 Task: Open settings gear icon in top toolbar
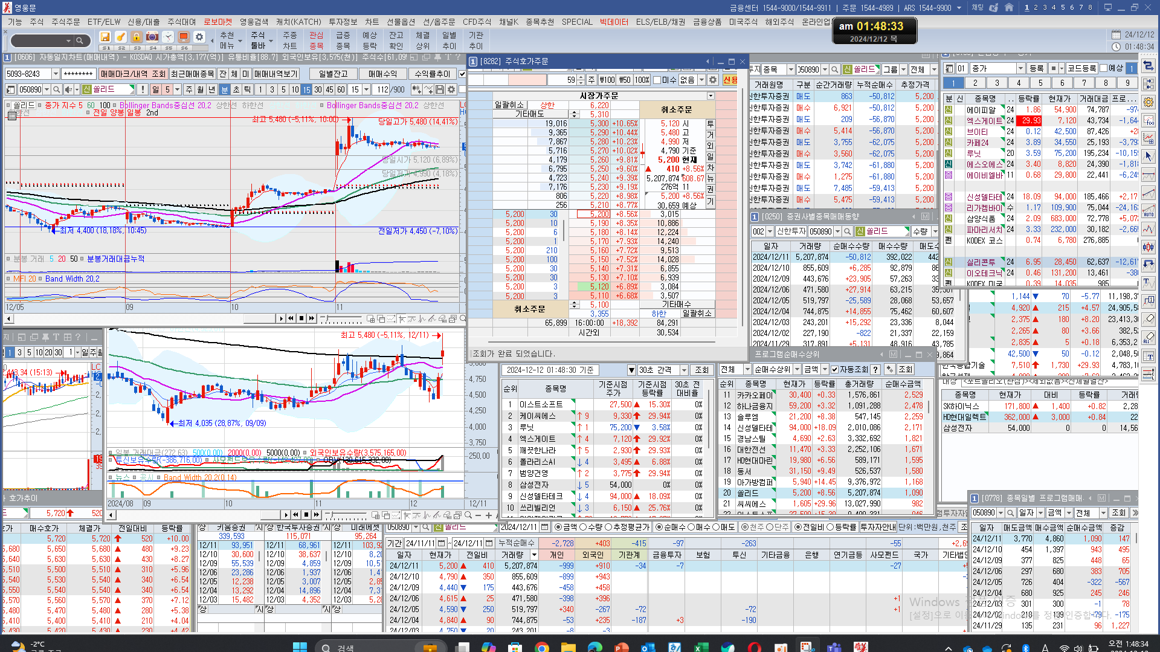tap(199, 37)
